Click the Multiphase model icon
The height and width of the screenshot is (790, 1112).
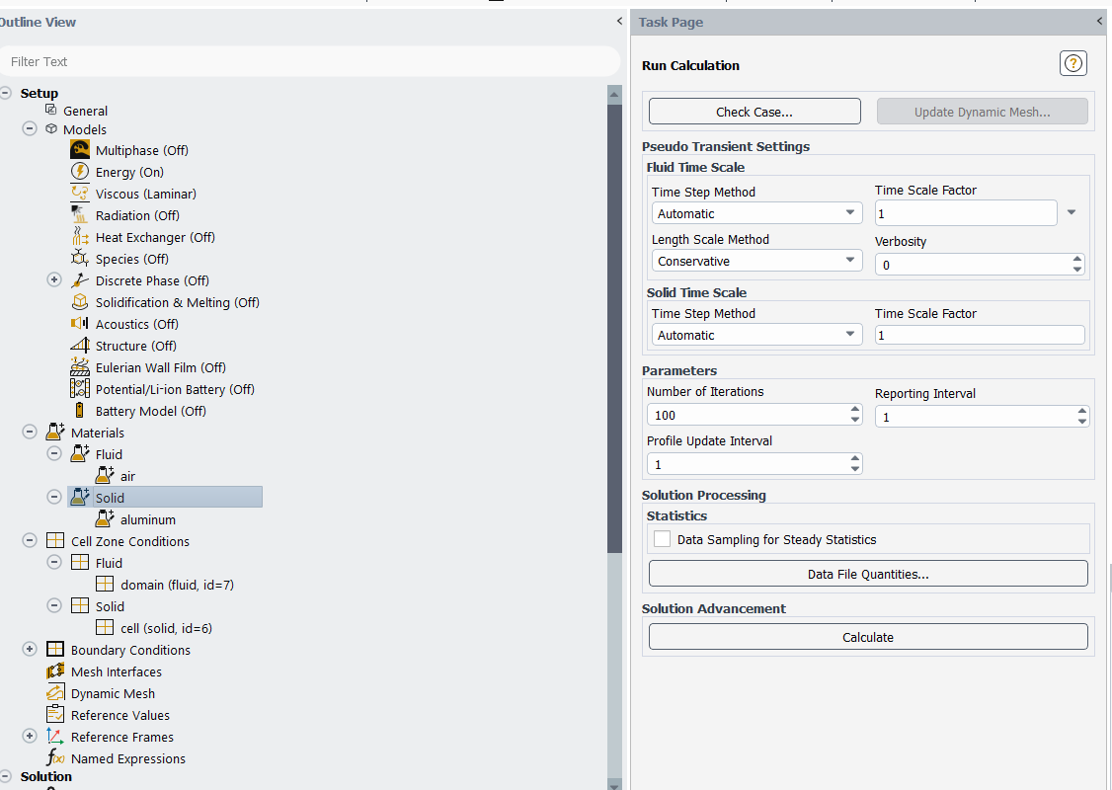coord(80,150)
